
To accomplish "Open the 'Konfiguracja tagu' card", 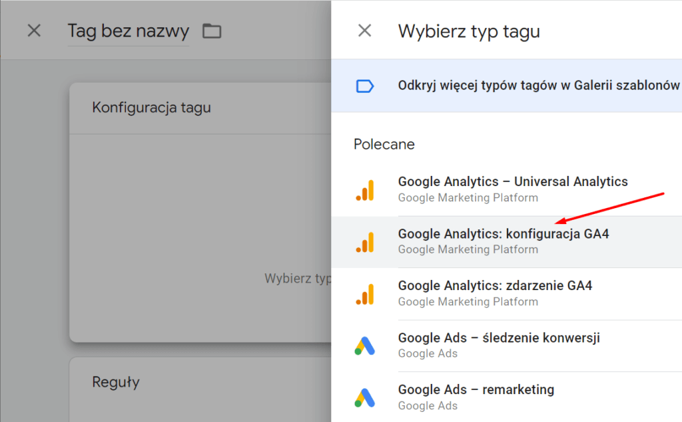I will pyautogui.click(x=200, y=213).
